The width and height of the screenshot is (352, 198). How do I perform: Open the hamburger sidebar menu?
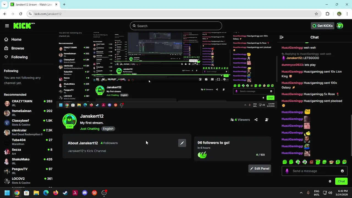click(x=7, y=26)
